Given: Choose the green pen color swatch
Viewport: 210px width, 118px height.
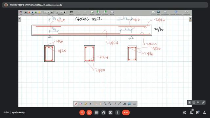Looking at the screenshot, I should point(36,12).
